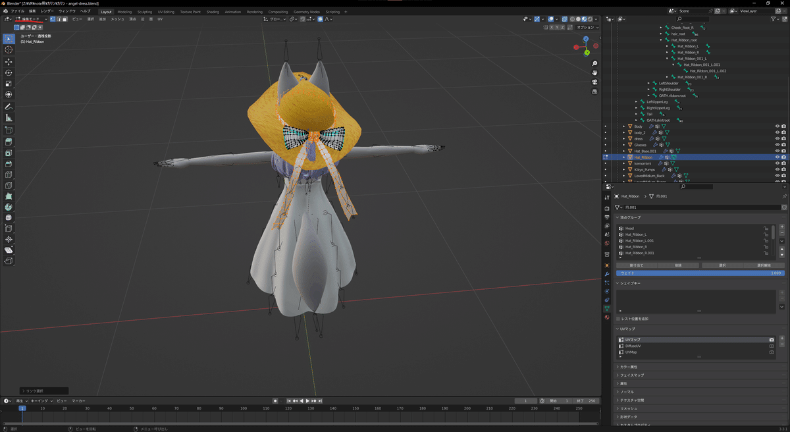Enable face select mode in the header
Image resolution: width=790 pixels, height=432 pixels.
(65, 19)
